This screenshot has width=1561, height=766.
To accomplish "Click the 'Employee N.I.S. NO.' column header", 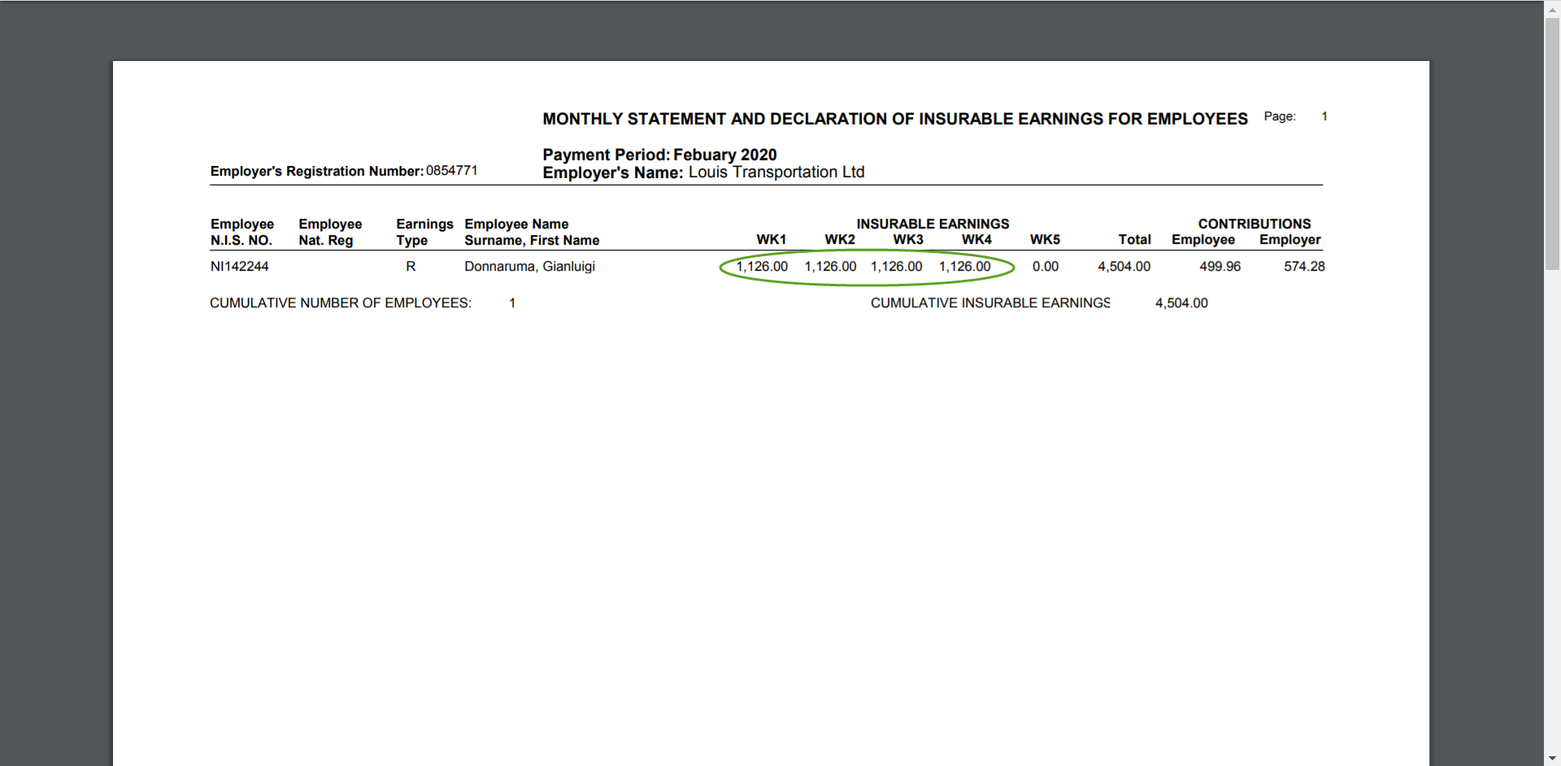I will pyautogui.click(x=242, y=232).
